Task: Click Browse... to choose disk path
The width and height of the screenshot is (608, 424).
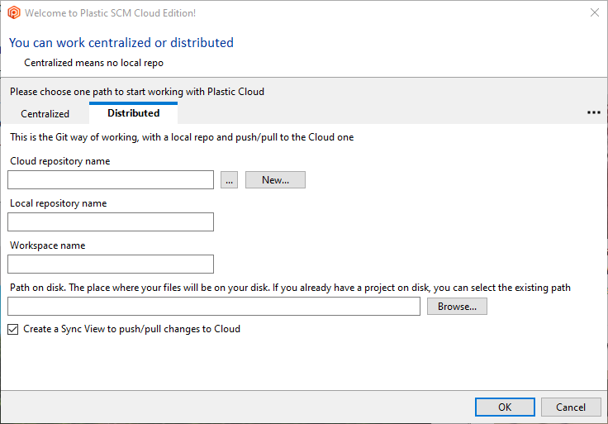Action: tap(457, 307)
